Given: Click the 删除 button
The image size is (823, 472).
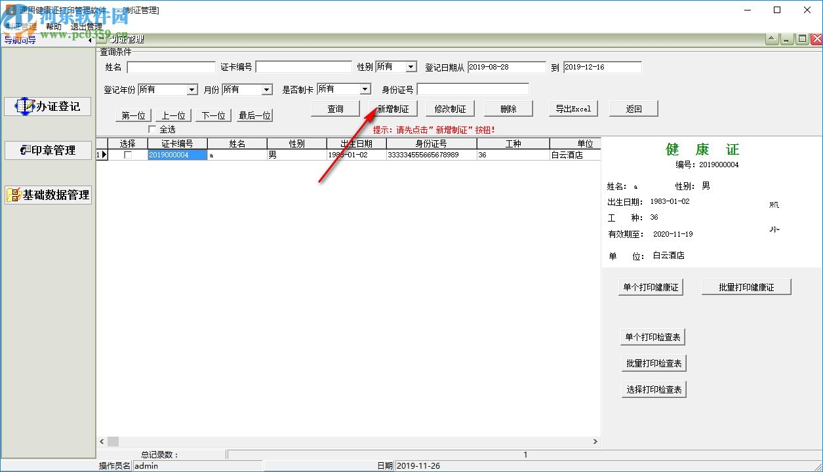Looking at the screenshot, I should point(508,109).
